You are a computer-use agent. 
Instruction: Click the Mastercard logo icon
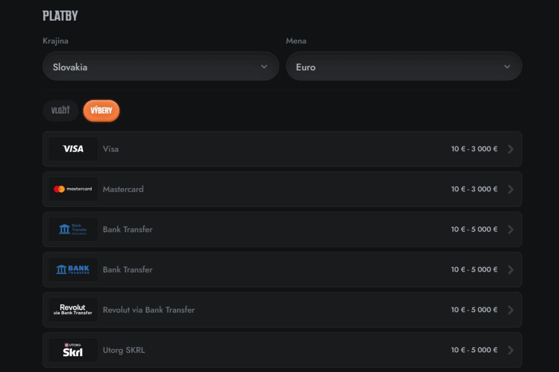pos(73,189)
